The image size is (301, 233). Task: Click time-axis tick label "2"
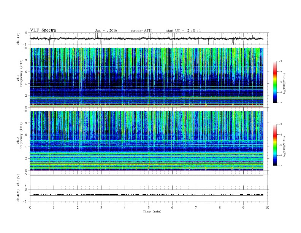point(78,207)
